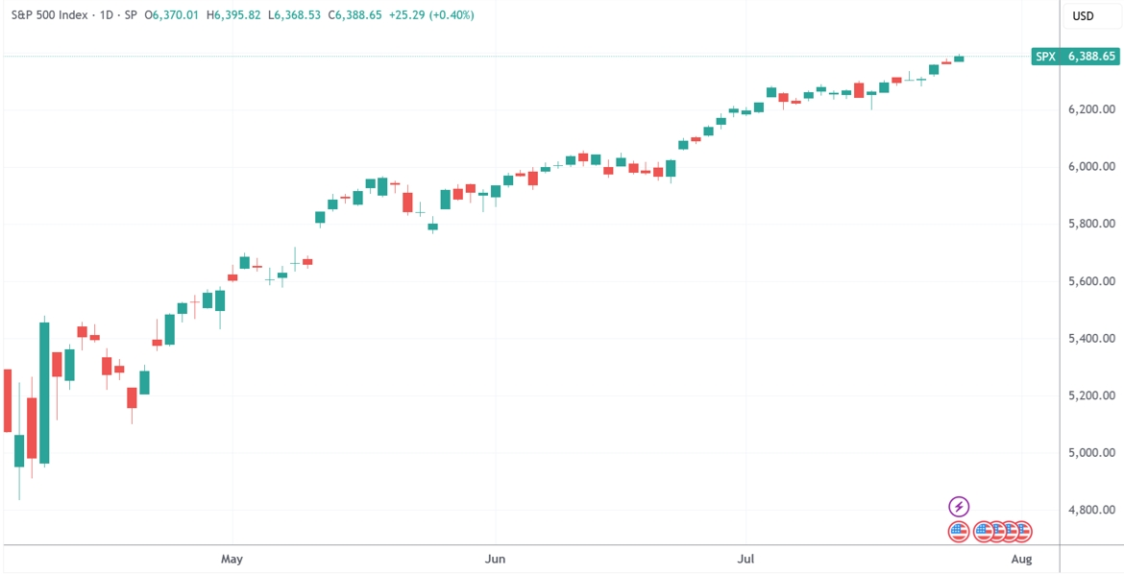Click the Close value 6,388.65 in legend
The width and height of the screenshot is (1124, 574).
coord(359,15)
